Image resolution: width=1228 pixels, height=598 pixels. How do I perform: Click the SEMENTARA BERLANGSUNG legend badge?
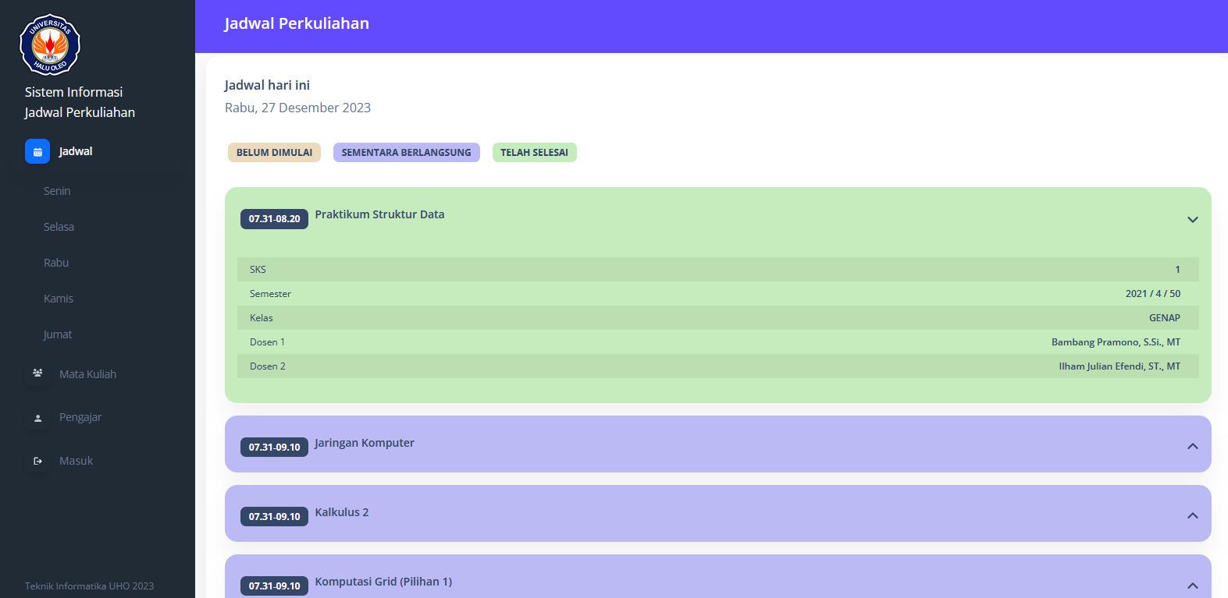pos(406,152)
